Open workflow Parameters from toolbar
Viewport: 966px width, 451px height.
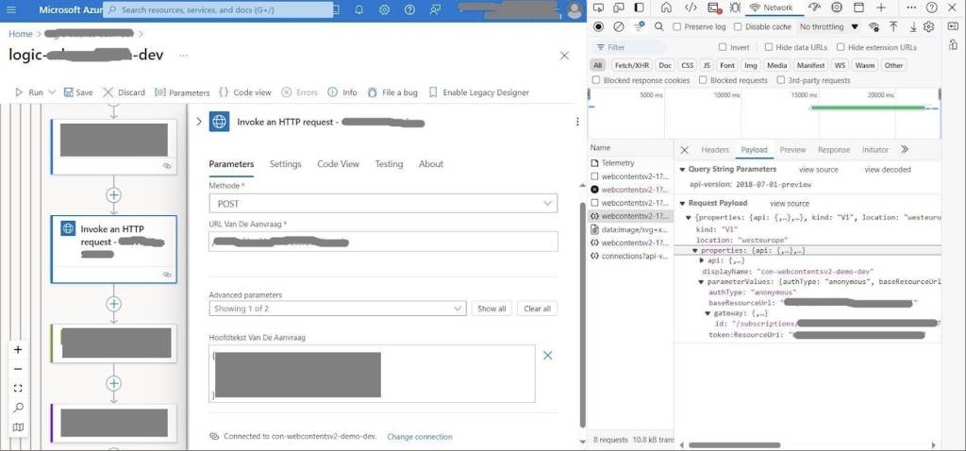pyautogui.click(x=182, y=92)
